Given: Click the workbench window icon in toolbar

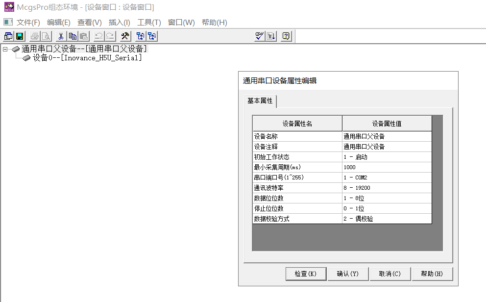Looking at the screenshot, I should (8, 36).
